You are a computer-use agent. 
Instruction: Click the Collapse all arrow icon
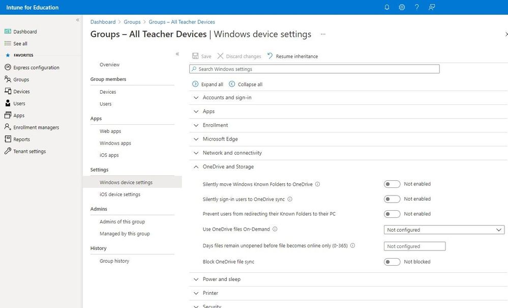[x=232, y=84]
